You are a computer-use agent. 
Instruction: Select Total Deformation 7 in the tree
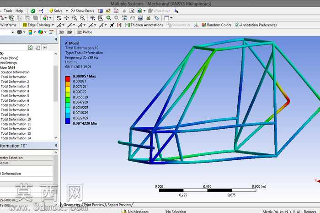pos(15,105)
